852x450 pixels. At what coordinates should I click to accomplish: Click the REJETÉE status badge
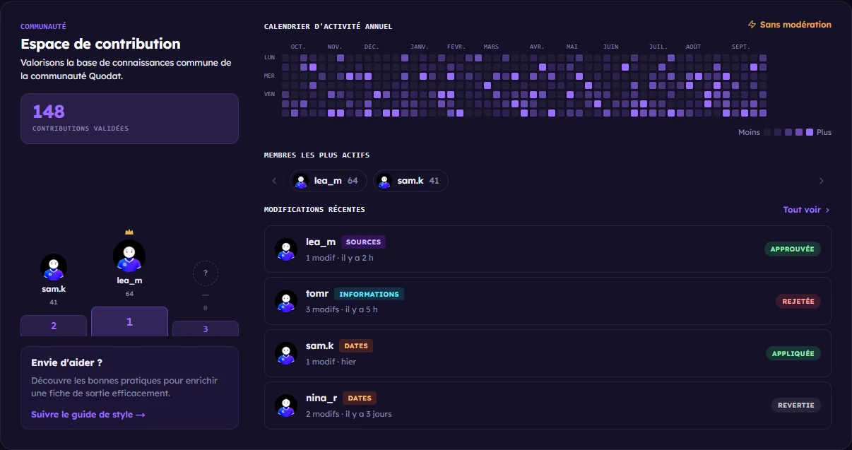(798, 302)
